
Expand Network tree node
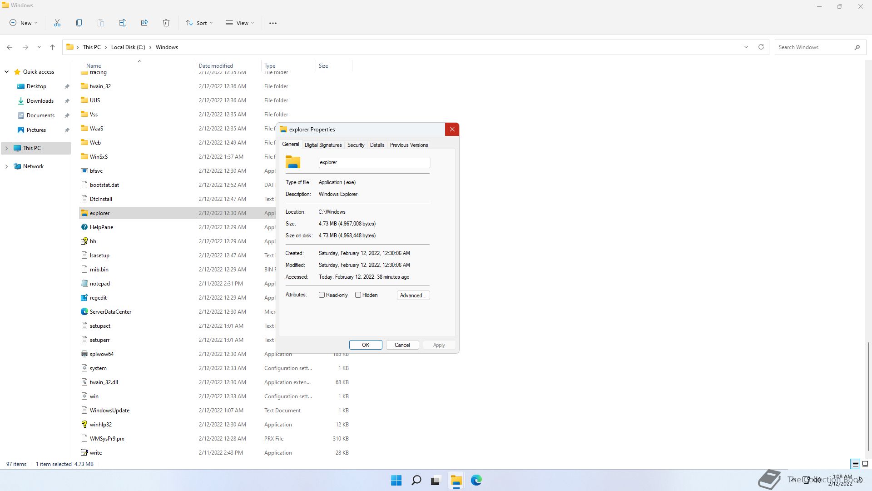[x=7, y=166]
